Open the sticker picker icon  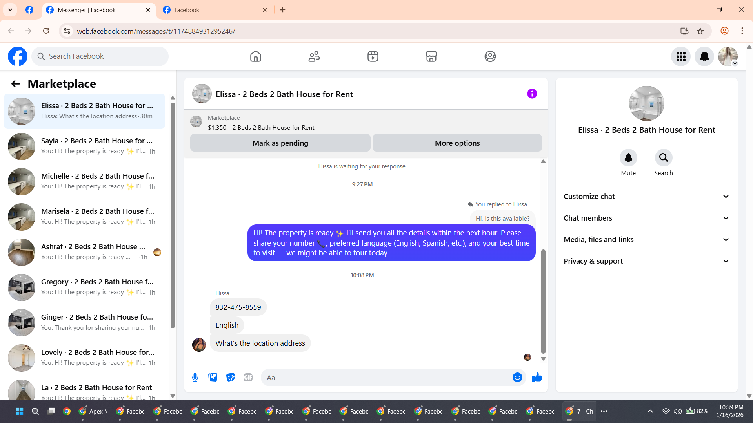point(230,378)
